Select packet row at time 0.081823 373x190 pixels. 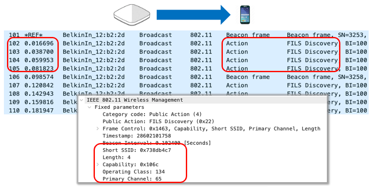(186, 68)
